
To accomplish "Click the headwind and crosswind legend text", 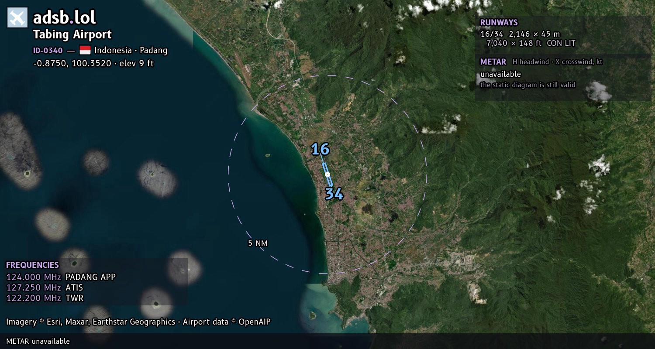I will [x=558, y=62].
